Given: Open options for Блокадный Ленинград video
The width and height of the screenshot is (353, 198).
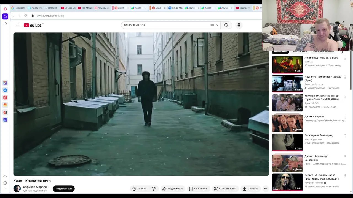Looking at the screenshot, I should (x=345, y=136).
